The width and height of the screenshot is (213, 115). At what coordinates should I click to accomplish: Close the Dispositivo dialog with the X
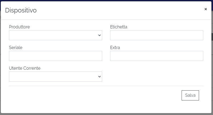pyautogui.click(x=206, y=9)
